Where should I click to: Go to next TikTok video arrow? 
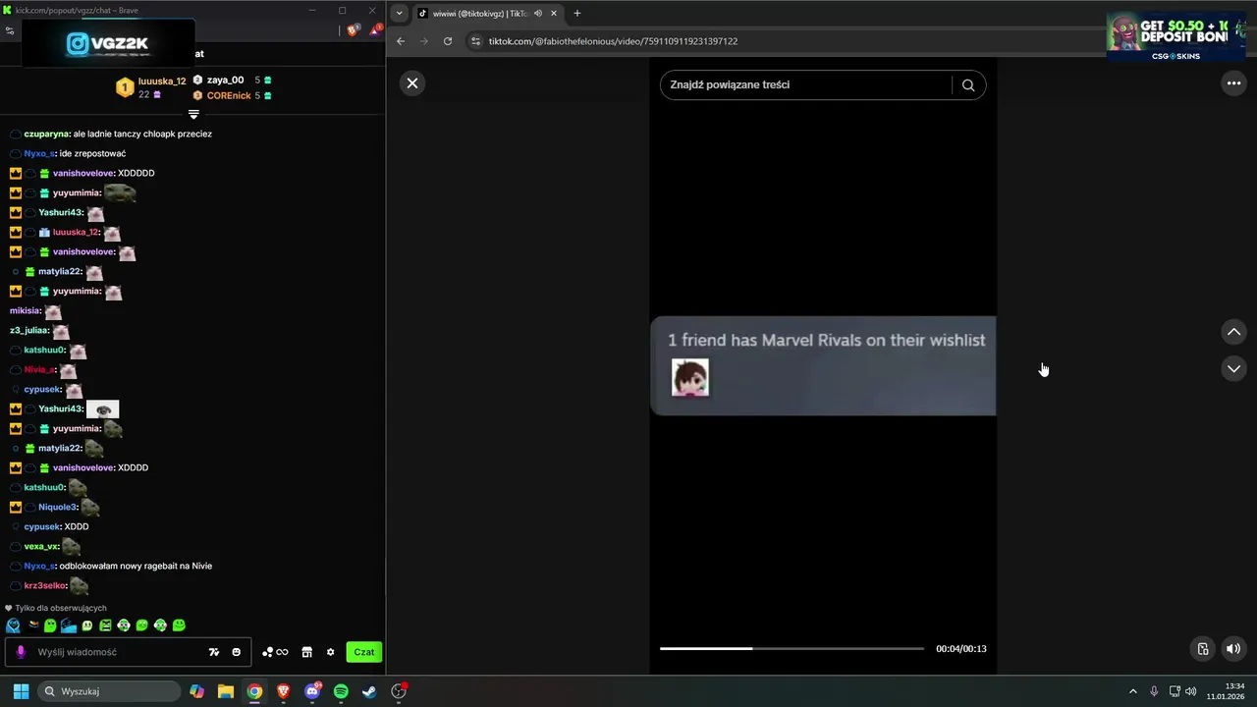pos(1234,368)
